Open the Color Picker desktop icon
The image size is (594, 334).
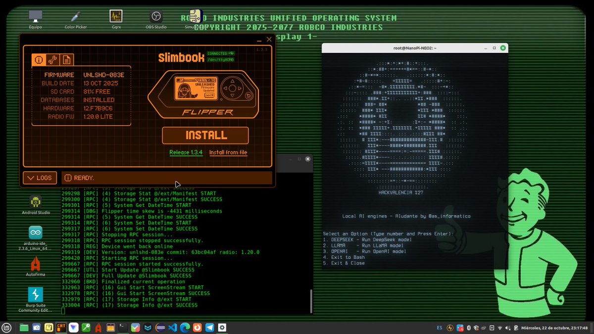pyautogui.click(x=76, y=19)
